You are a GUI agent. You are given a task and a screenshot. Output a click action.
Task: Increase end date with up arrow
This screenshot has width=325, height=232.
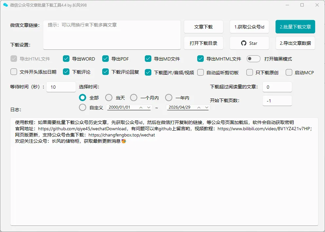(x=199, y=107)
